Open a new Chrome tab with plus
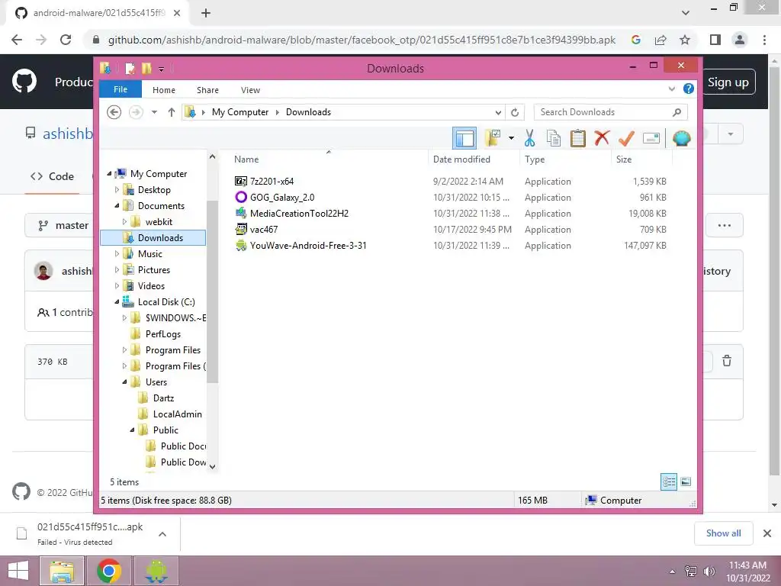Image resolution: width=781 pixels, height=586 pixels. click(206, 14)
